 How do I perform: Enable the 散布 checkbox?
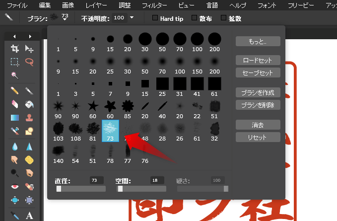click(194, 18)
